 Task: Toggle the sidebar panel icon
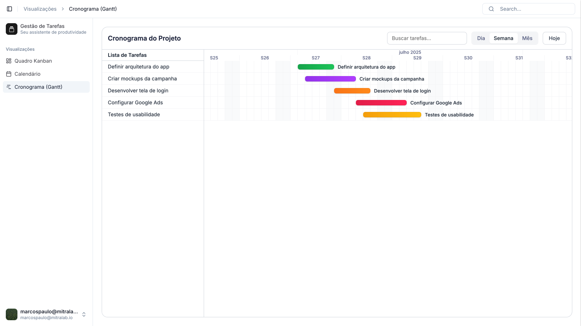pyautogui.click(x=9, y=9)
